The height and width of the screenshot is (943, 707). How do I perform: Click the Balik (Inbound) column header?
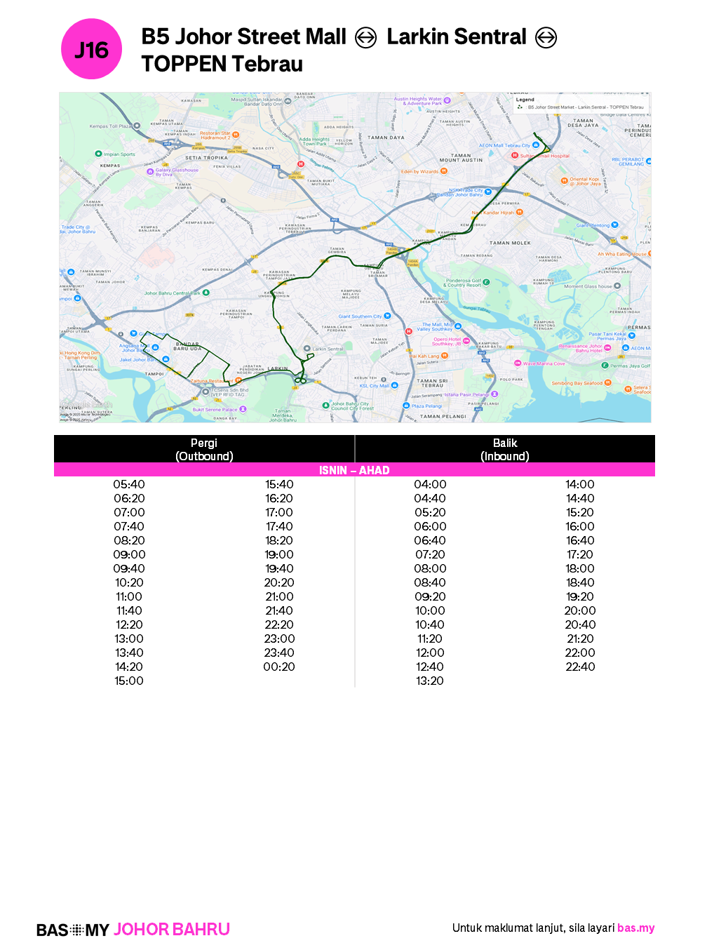504,449
